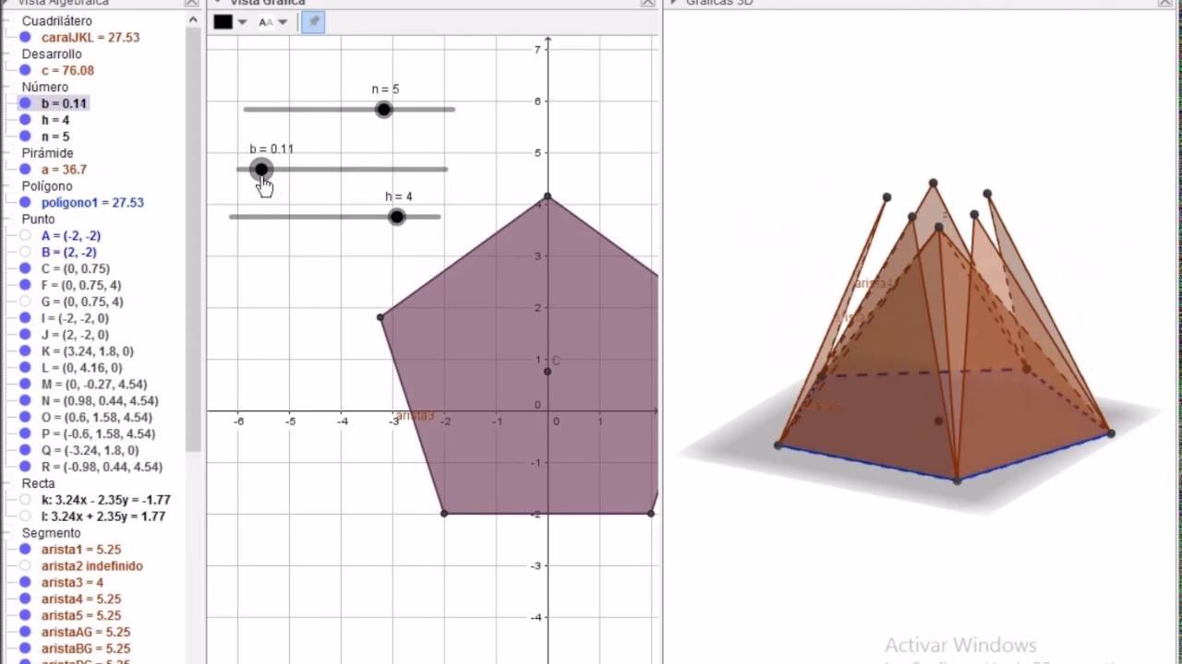Select aristaAG = 5.25 entry
1182x664 pixels.
[x=86, y=633]
